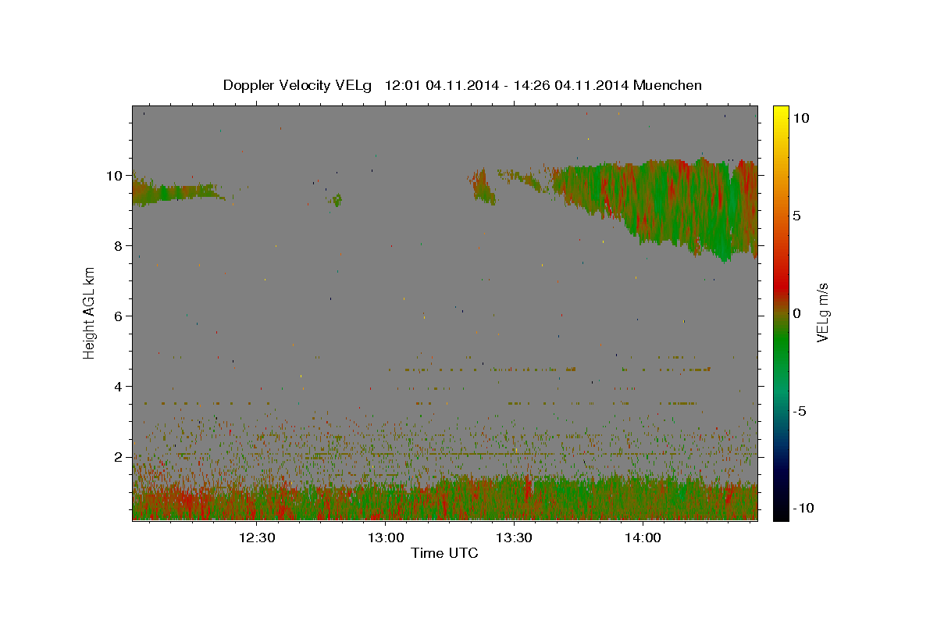The image size is (937, 625).
Task: Pick the black bottom end of colorbar
Action: pos(781,512)
